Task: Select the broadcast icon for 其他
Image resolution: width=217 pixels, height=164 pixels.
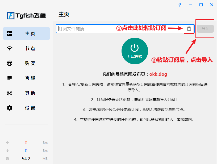Action: [10, 93]
